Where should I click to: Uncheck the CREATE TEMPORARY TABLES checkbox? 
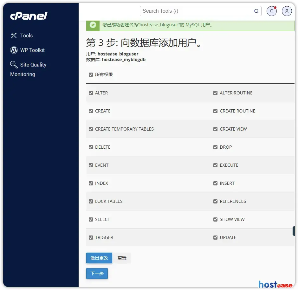coord(91,129)
